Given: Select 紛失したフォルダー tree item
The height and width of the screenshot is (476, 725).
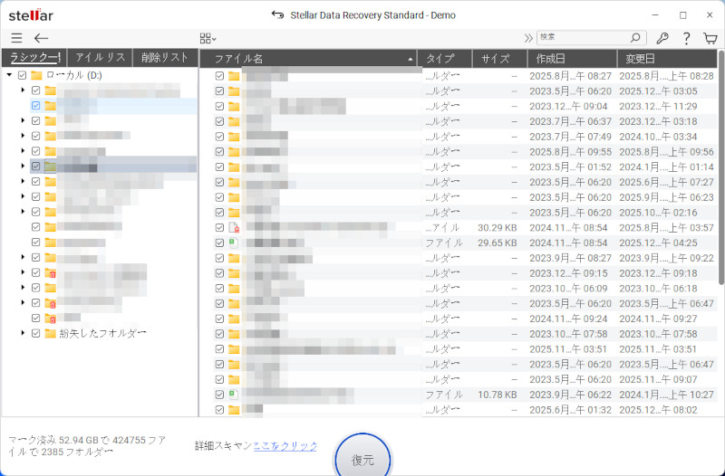Looking at the screenshot, I should pos(102,333).
